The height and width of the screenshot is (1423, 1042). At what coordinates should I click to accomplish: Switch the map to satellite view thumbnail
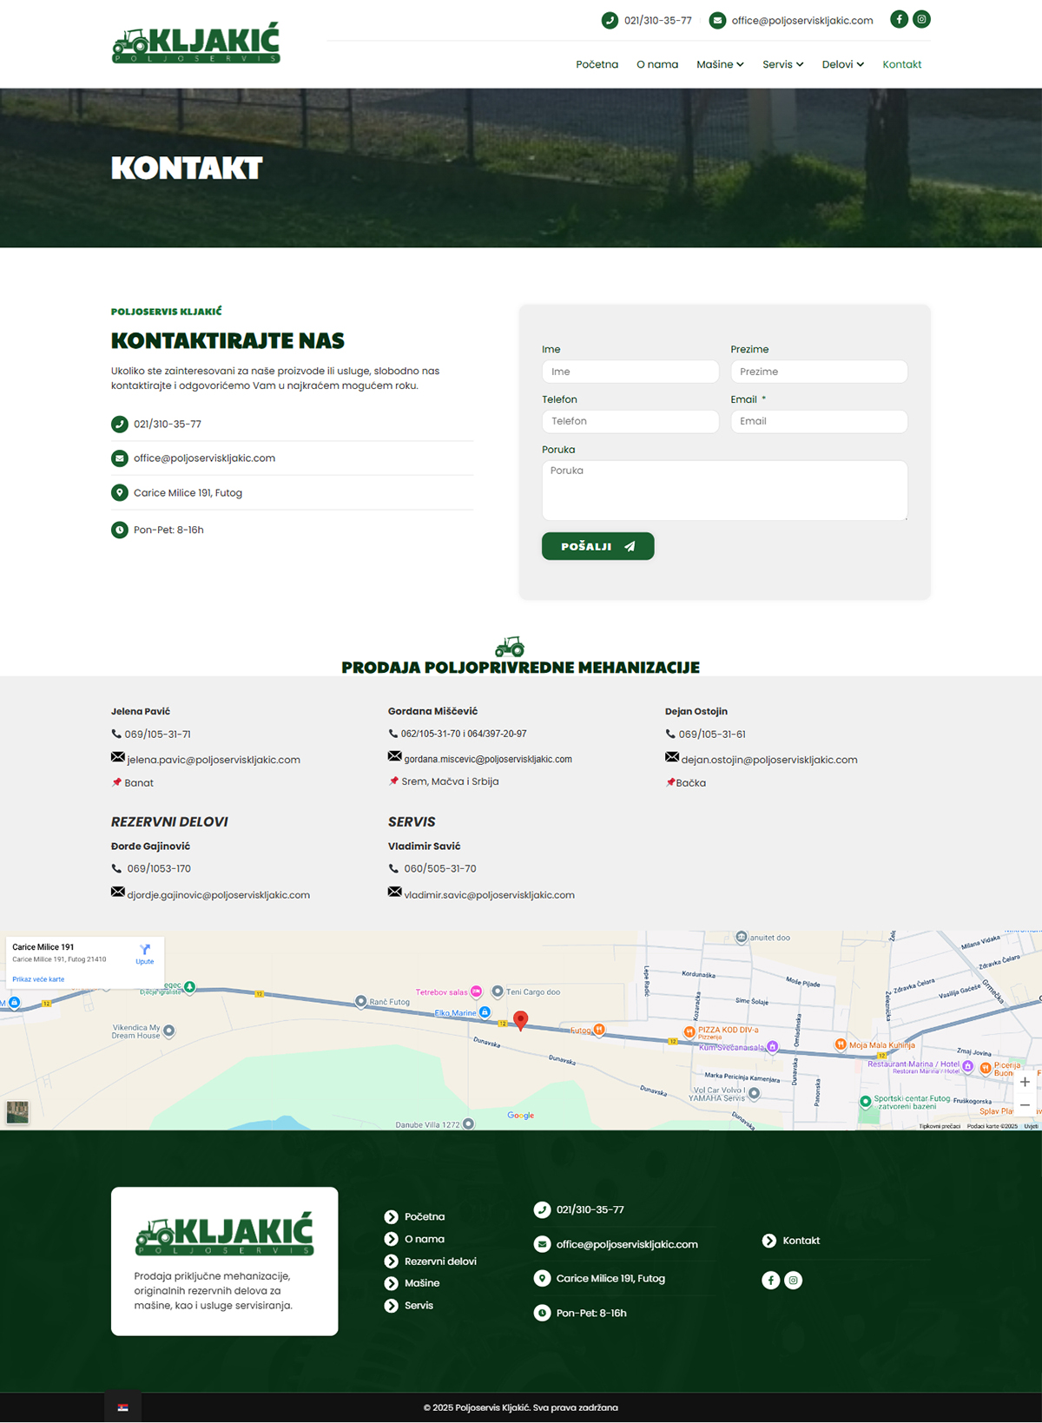(17, 1112)
